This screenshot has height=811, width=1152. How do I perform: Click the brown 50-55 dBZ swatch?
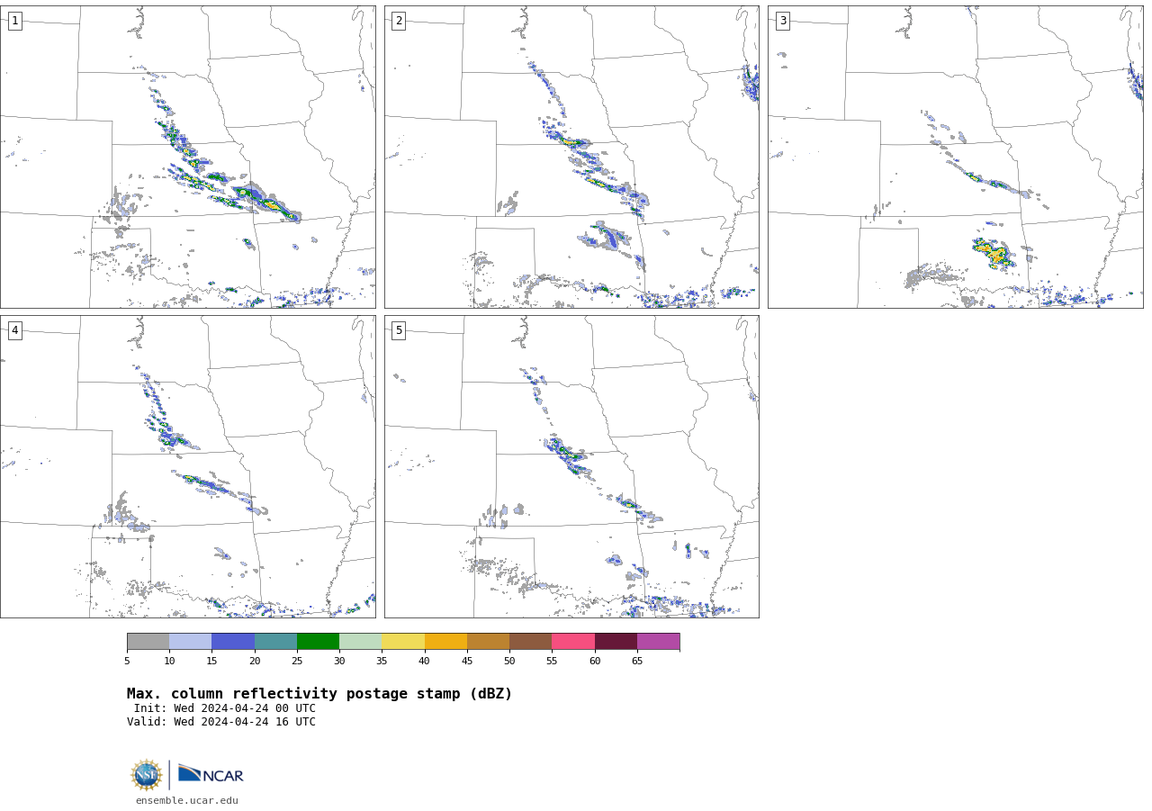(530, 642)
